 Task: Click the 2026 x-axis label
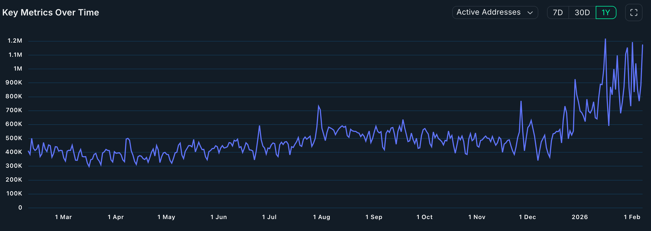tap(580, 217)
